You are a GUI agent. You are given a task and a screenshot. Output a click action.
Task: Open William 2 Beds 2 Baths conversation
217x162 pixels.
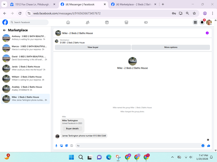(x=26, y=79)
